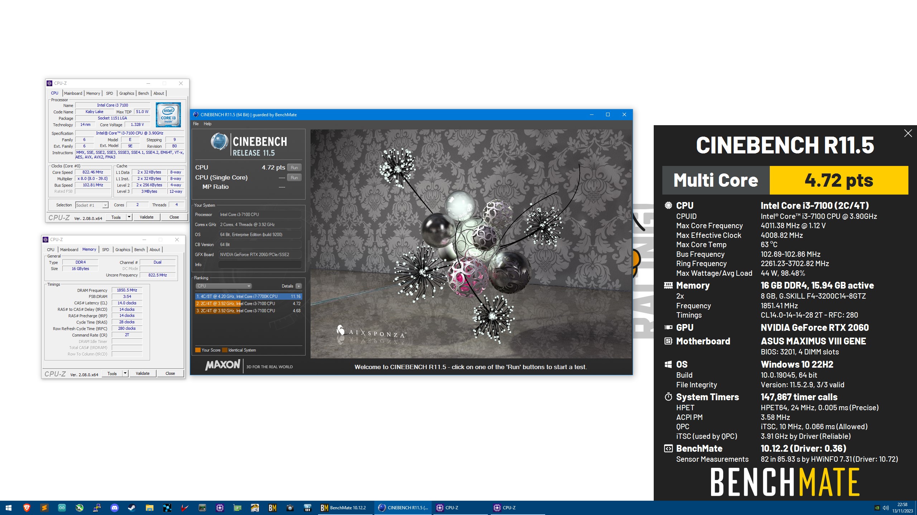Image resolution: width=917 pixels, height=515 pixels.
Task: Click Close button in the top CPU-Z window
Action: click(174, 217)
